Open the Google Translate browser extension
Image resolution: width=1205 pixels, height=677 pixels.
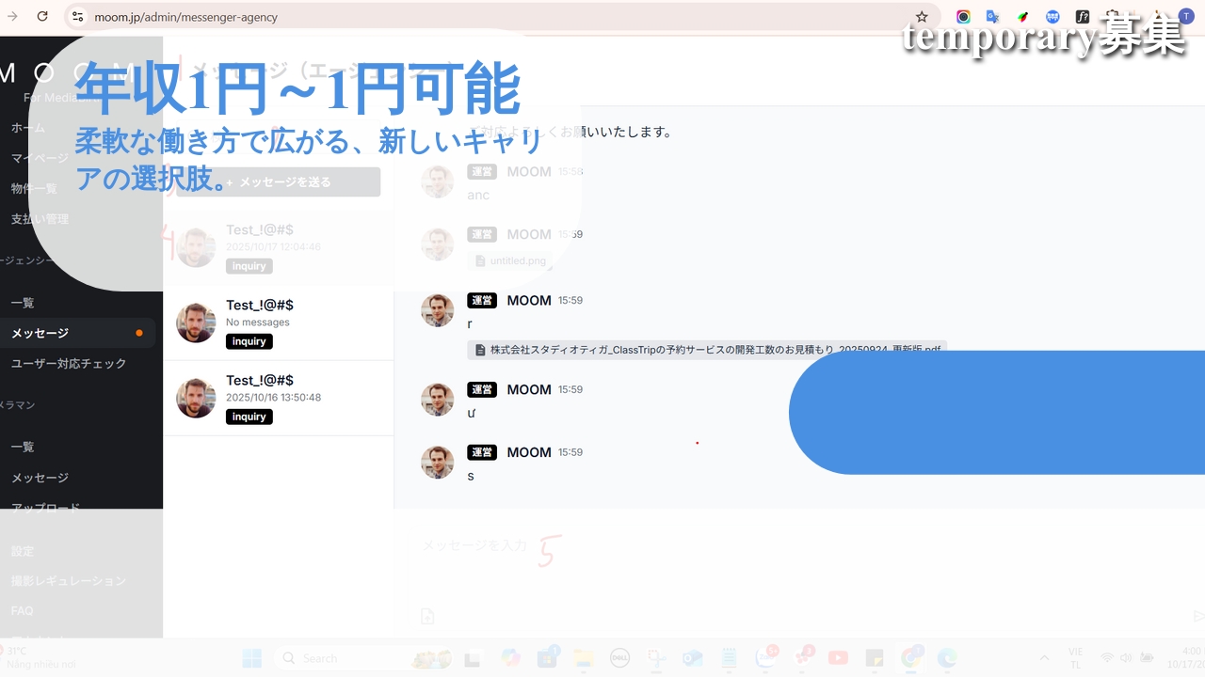(x=992, y=16)
